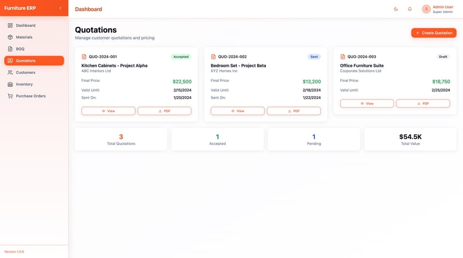Download PDF for Kitchen Cabinets quotation
This screenshot has height=258, width=463.
164,111
